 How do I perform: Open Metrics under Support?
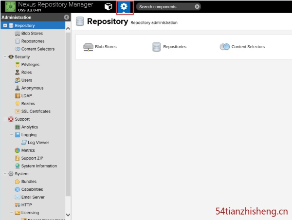[x=28, y=150]
